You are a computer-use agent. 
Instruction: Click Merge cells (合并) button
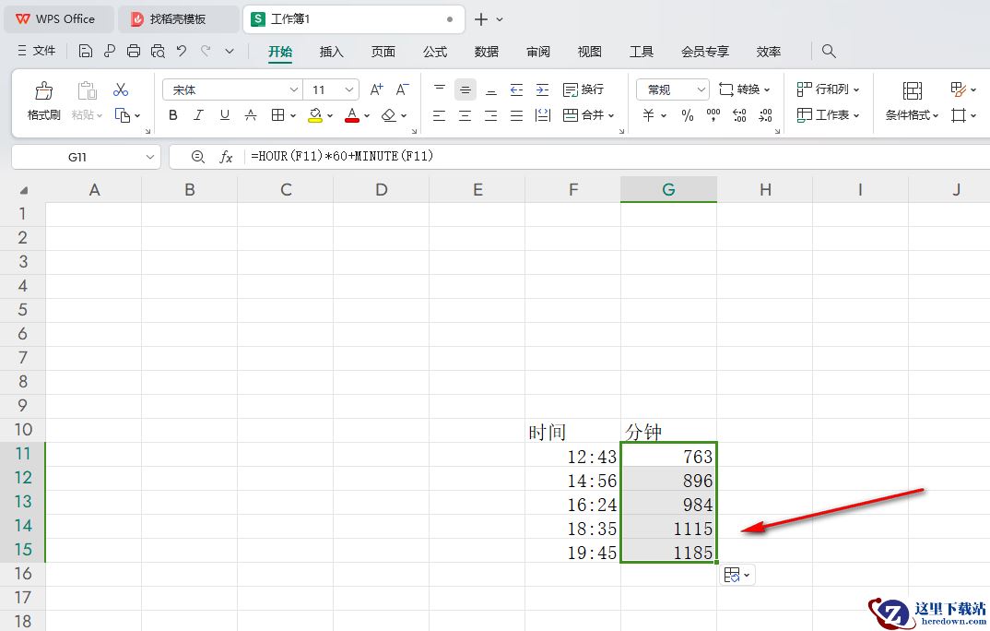pyautogui.click(x=588, y=115)
